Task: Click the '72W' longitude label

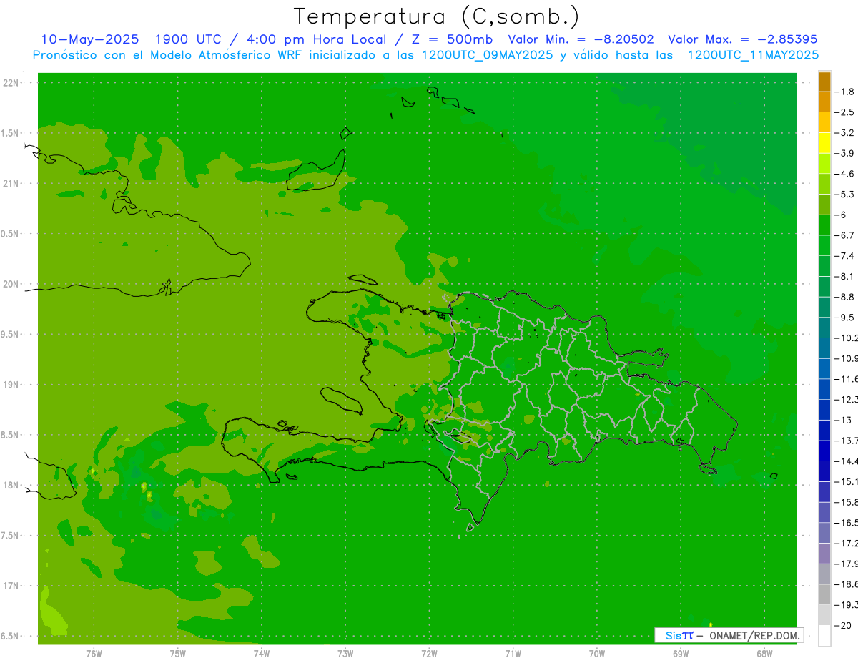Action: point(429,653)
